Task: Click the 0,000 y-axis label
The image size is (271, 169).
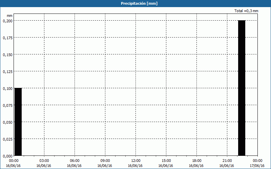Action: tap(7, 156)
